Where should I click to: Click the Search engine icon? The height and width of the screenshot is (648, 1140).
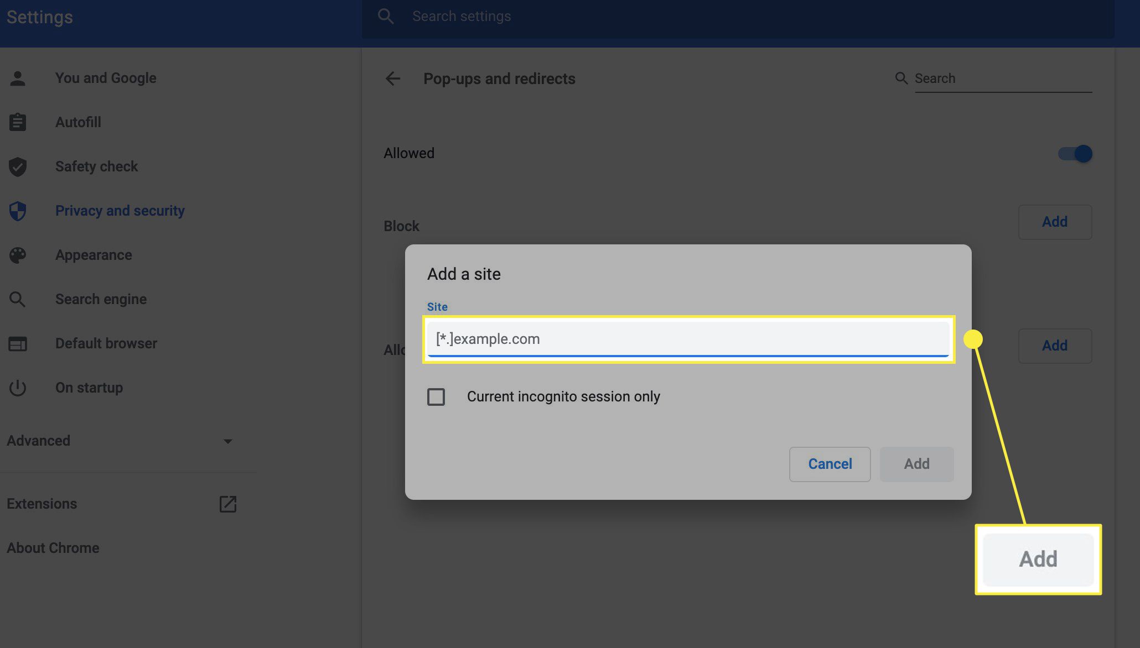click(x=17, y=298)
